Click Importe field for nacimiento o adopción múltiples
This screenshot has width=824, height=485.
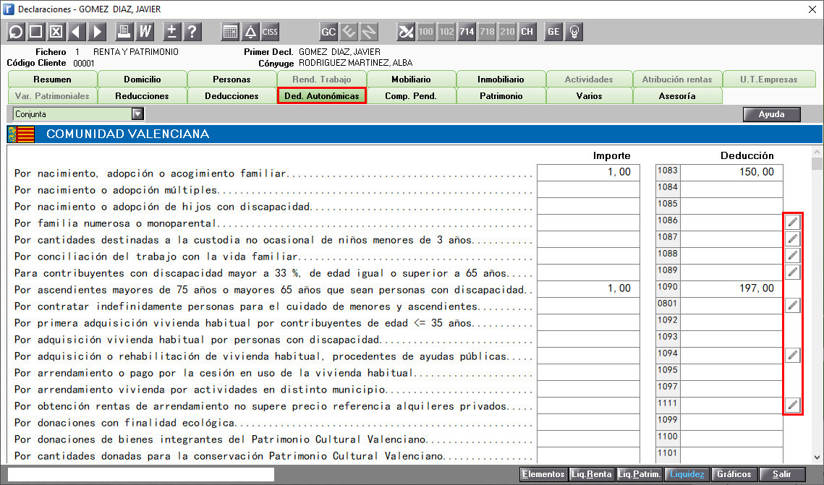[x=588, y=189]
